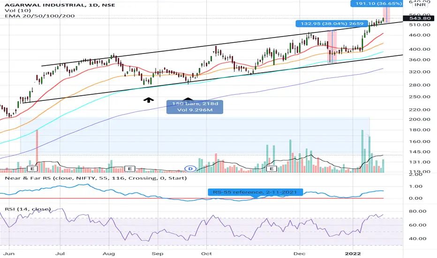The width and height of the screenshot is (437, 258).
Task: Click the 1.00 level on RS axis
Action: tap(415, 186)
